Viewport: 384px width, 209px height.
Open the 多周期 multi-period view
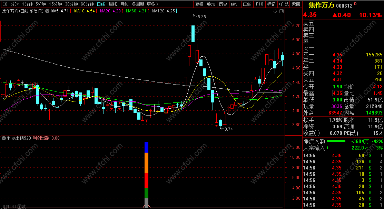[138, 4]
